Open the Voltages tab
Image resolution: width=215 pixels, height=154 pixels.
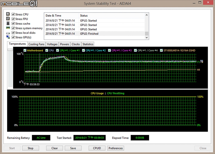pyautogui.click(x=52, y=44)
